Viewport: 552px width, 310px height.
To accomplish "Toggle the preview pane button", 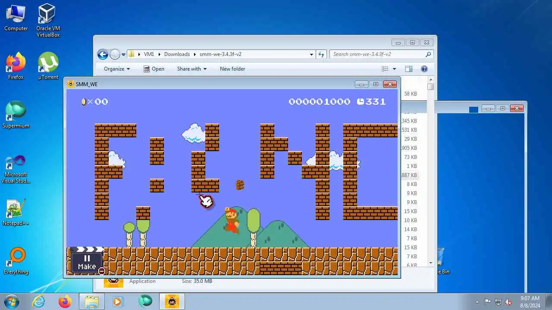I will click(x=409, y=69).
